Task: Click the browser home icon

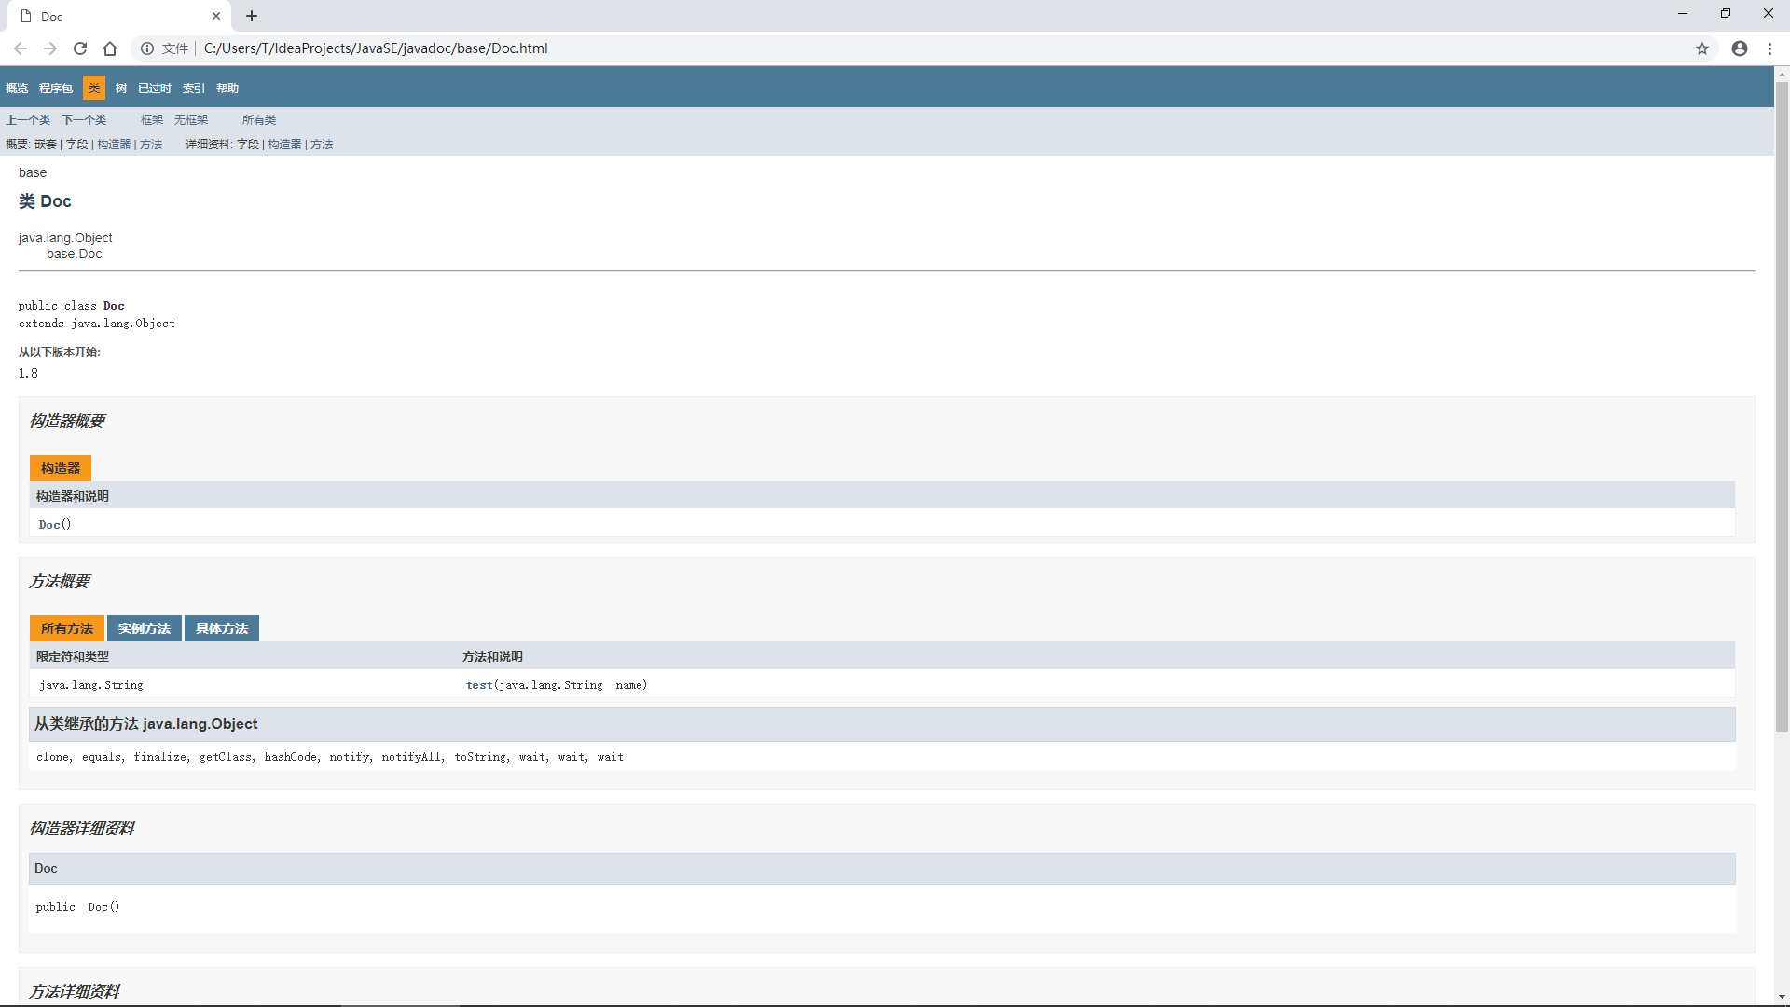Action: click(110, 48)
